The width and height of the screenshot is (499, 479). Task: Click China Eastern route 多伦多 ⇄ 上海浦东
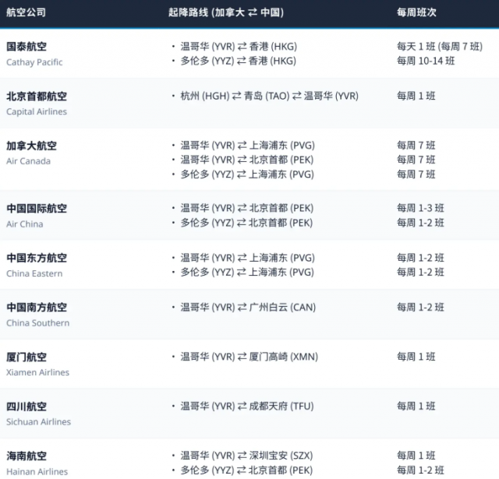[247, 272]
